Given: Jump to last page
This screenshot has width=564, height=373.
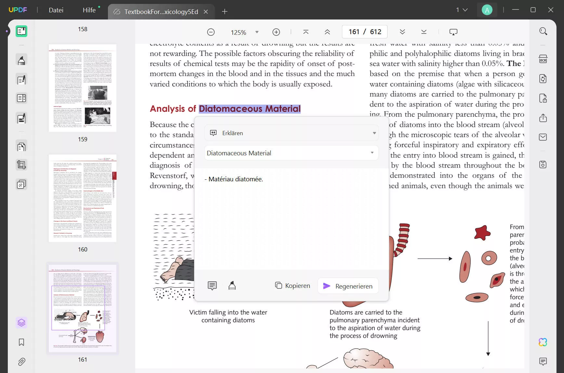Looking at the screenshot, I should point(424,32).
